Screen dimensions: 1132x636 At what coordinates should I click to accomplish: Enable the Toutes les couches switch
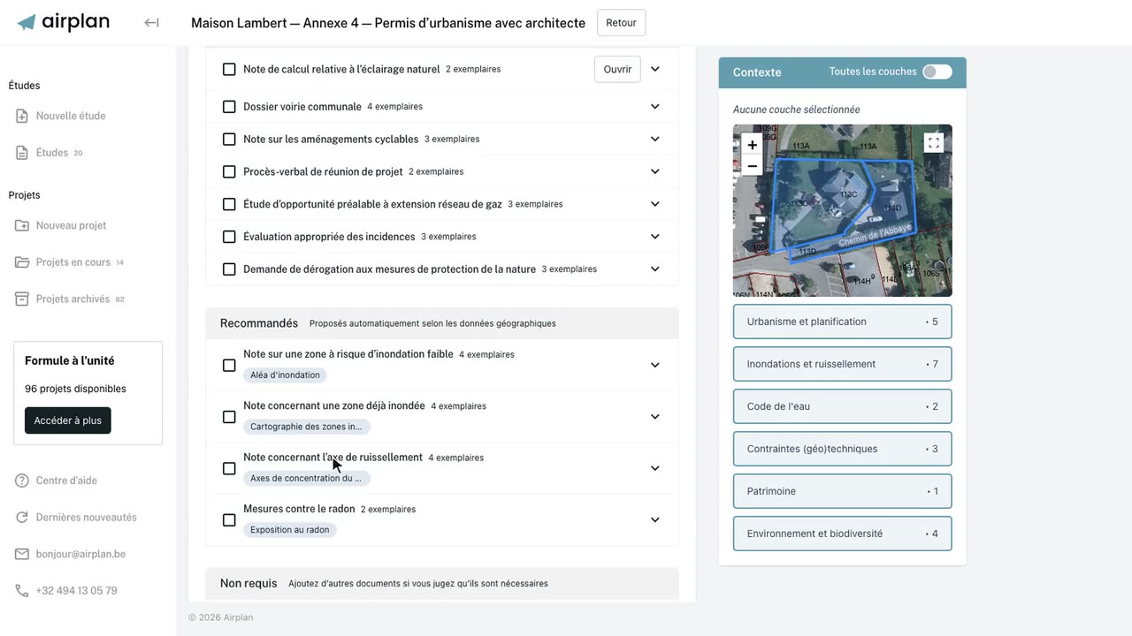coord(937,72)
